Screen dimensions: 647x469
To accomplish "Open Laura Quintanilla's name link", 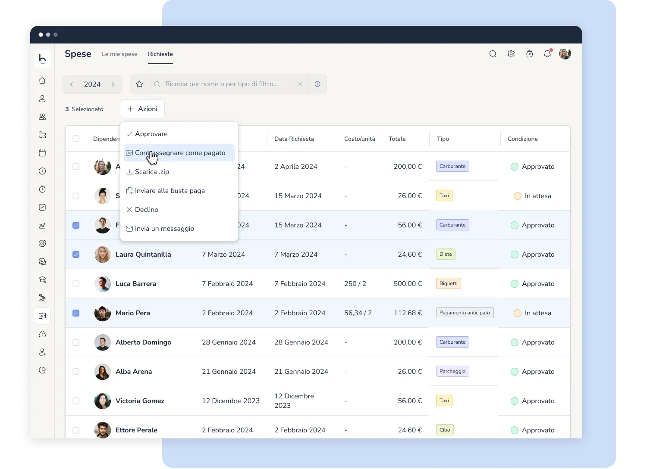I will tap(143, 255).
